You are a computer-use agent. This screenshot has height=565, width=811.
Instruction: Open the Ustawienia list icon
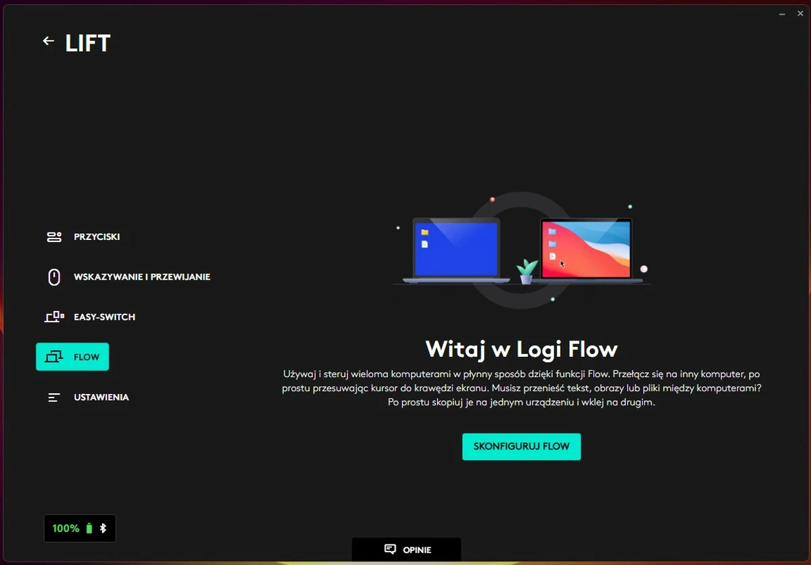[53, 397]
